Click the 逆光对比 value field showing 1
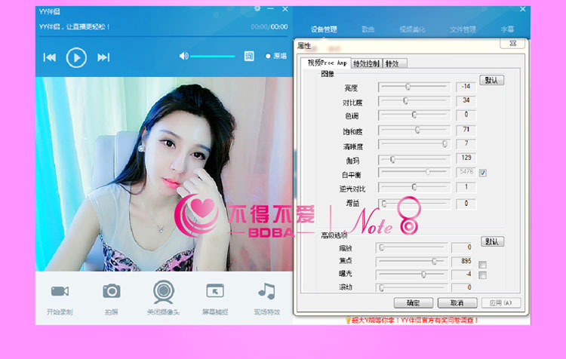566x359 pixels. (x=466, y=187)
